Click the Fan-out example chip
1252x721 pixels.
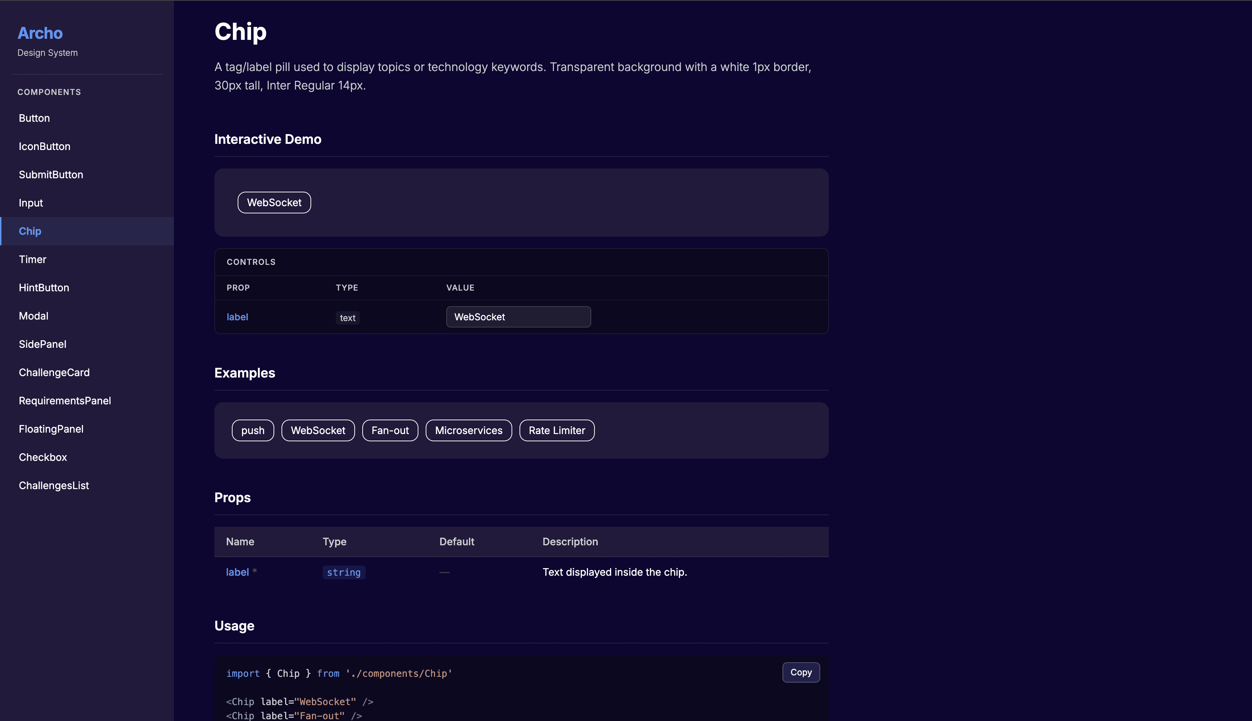[390, 430]
